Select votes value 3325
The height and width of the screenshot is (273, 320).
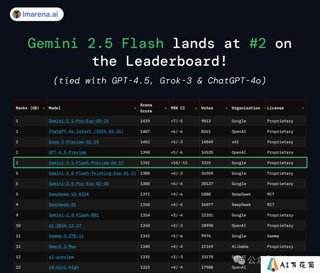(x=206, y=163)
